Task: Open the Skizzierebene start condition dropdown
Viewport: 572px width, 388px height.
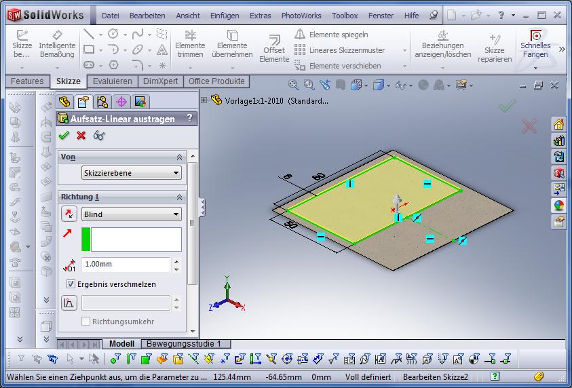Action: click(132, 173)
